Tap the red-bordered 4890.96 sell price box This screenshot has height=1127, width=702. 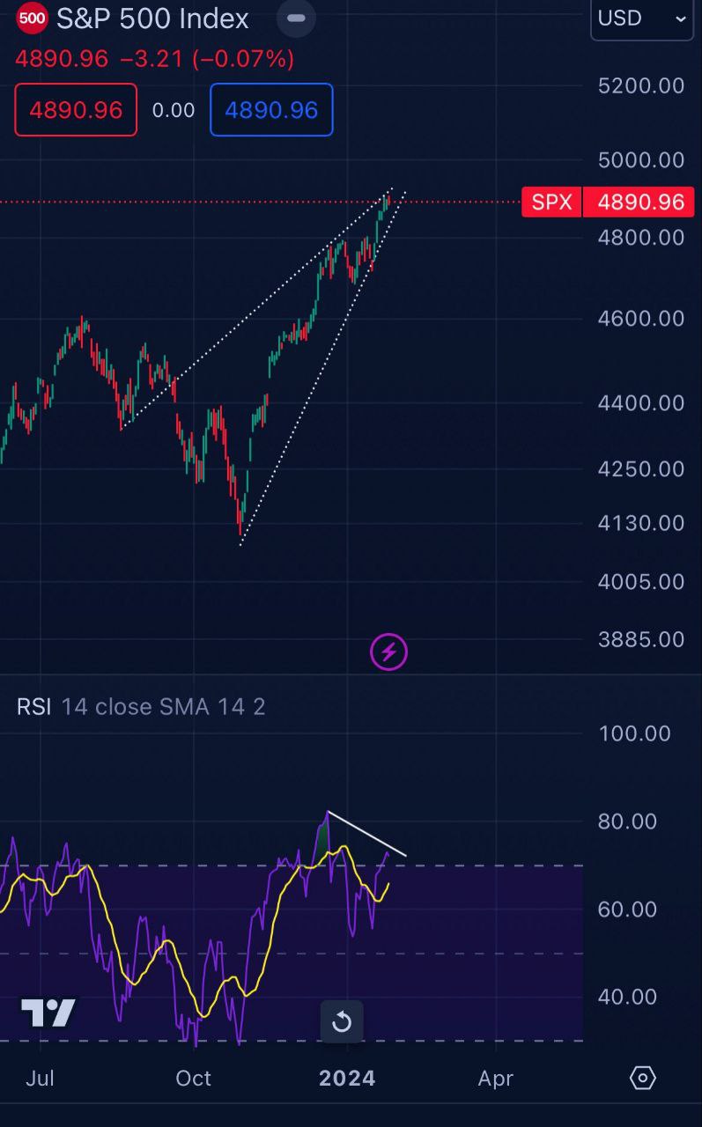point(76,110)
